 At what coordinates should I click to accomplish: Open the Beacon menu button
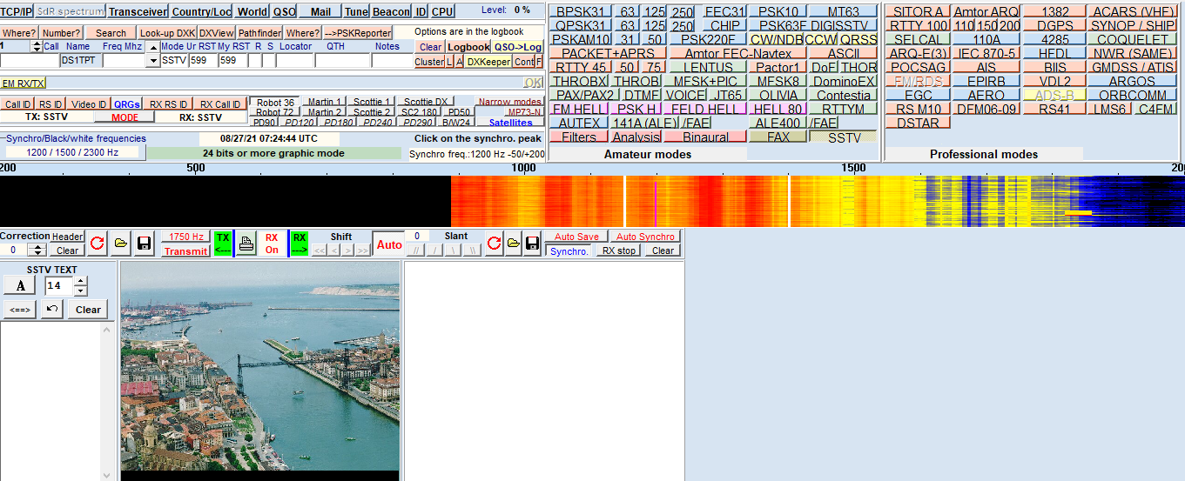pos(391,11)
